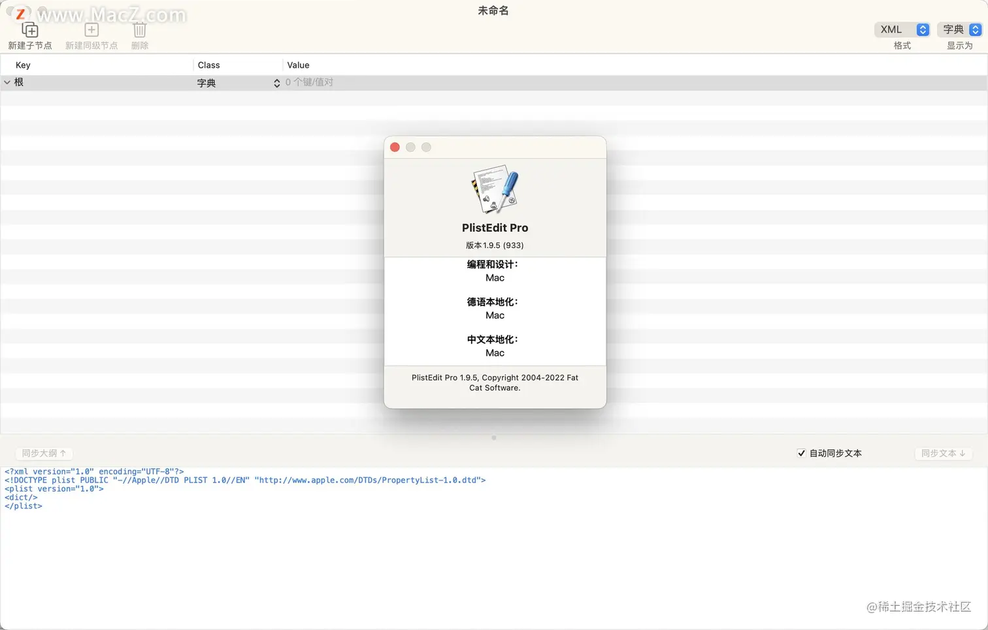Delete the selected node using trash icon
The width and height of the screenshot is (988, 630).
[x=139, y=29]
